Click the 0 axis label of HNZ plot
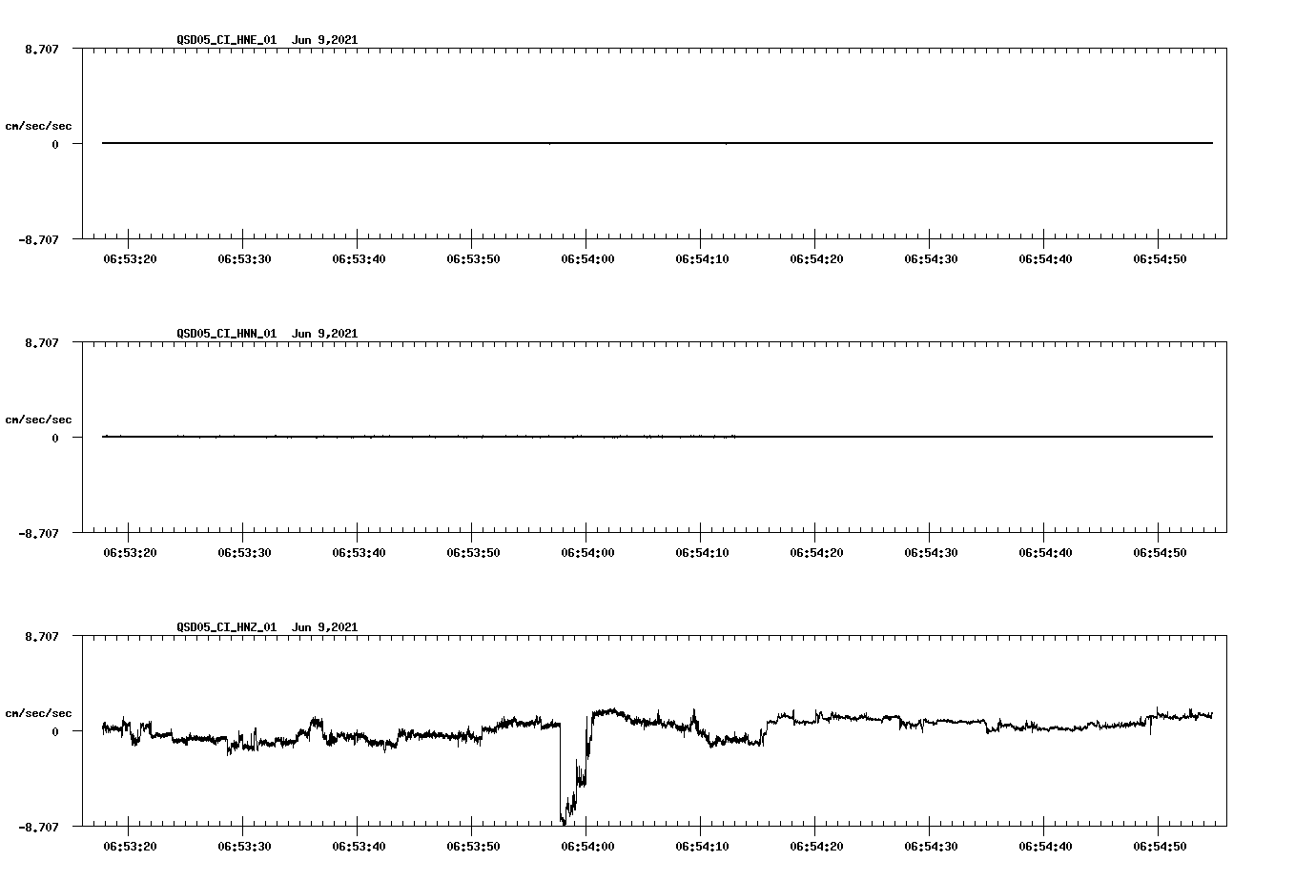Image resolution: width=1295 pixels, height=881 pixels. pos(55,731)
